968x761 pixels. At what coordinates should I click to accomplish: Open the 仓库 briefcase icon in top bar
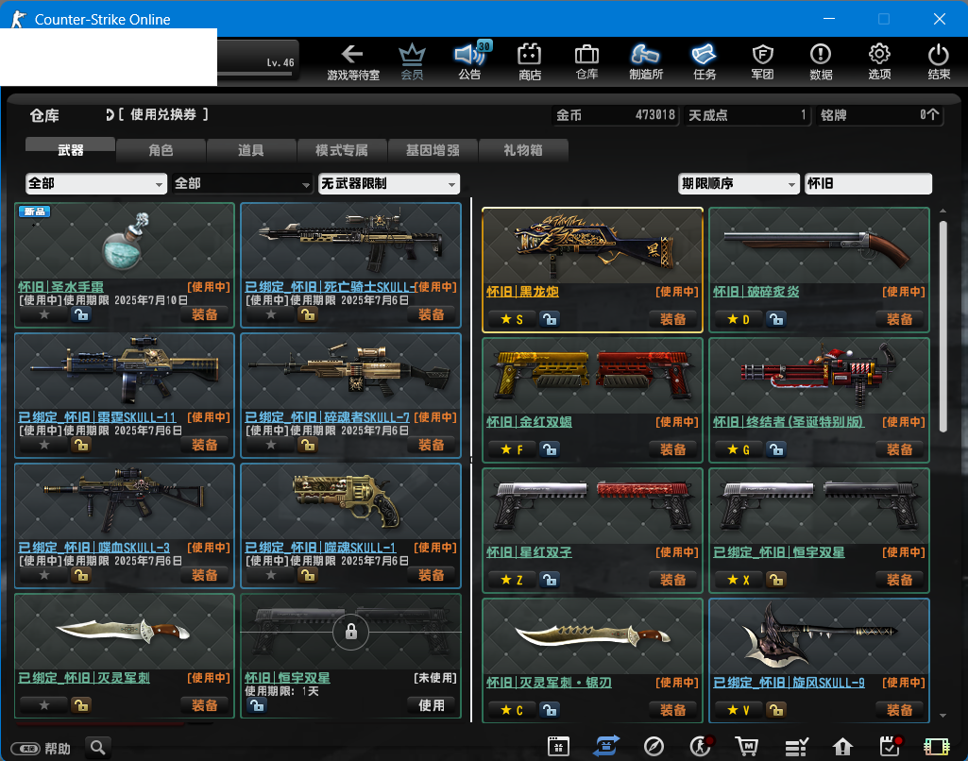point(586,61)
